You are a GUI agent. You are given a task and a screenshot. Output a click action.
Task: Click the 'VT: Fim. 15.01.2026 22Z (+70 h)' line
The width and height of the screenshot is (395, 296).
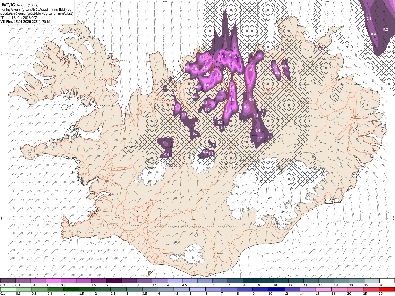point(25,22)
